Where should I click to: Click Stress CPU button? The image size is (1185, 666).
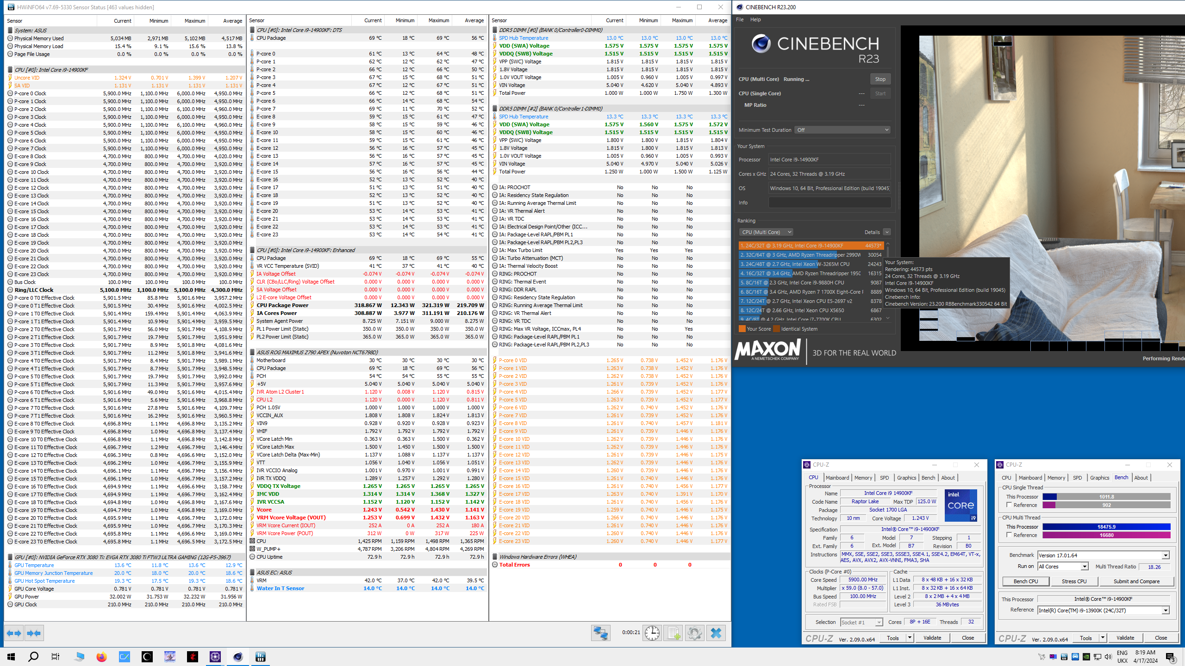[1074, 581]
